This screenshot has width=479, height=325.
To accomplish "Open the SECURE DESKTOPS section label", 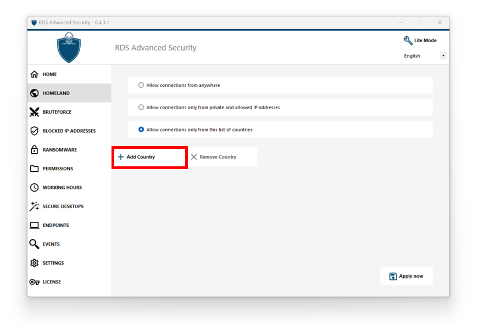I will (x=63, y=206).
